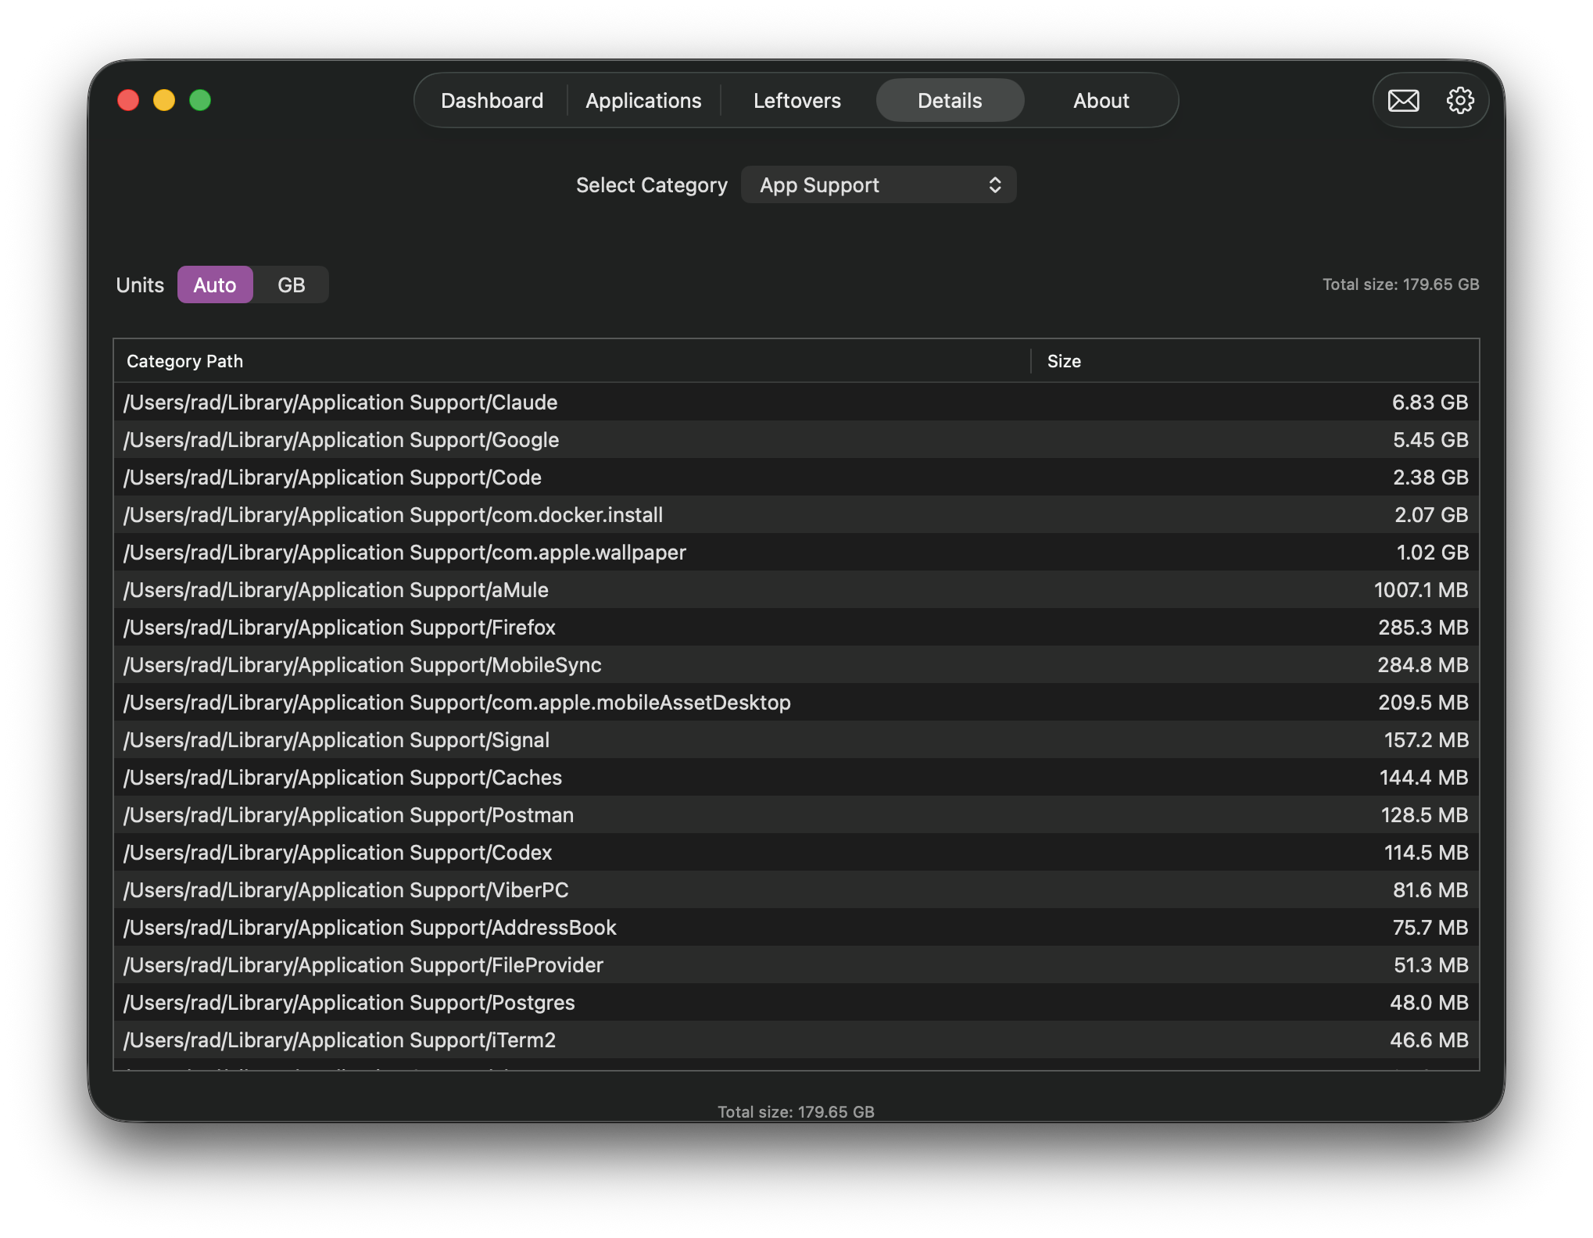Click the 157.2 MB size value
The image size is (1593, 1238).
1426,740
